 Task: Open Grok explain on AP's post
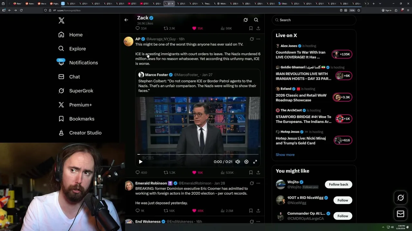click(x=252, y=39)
